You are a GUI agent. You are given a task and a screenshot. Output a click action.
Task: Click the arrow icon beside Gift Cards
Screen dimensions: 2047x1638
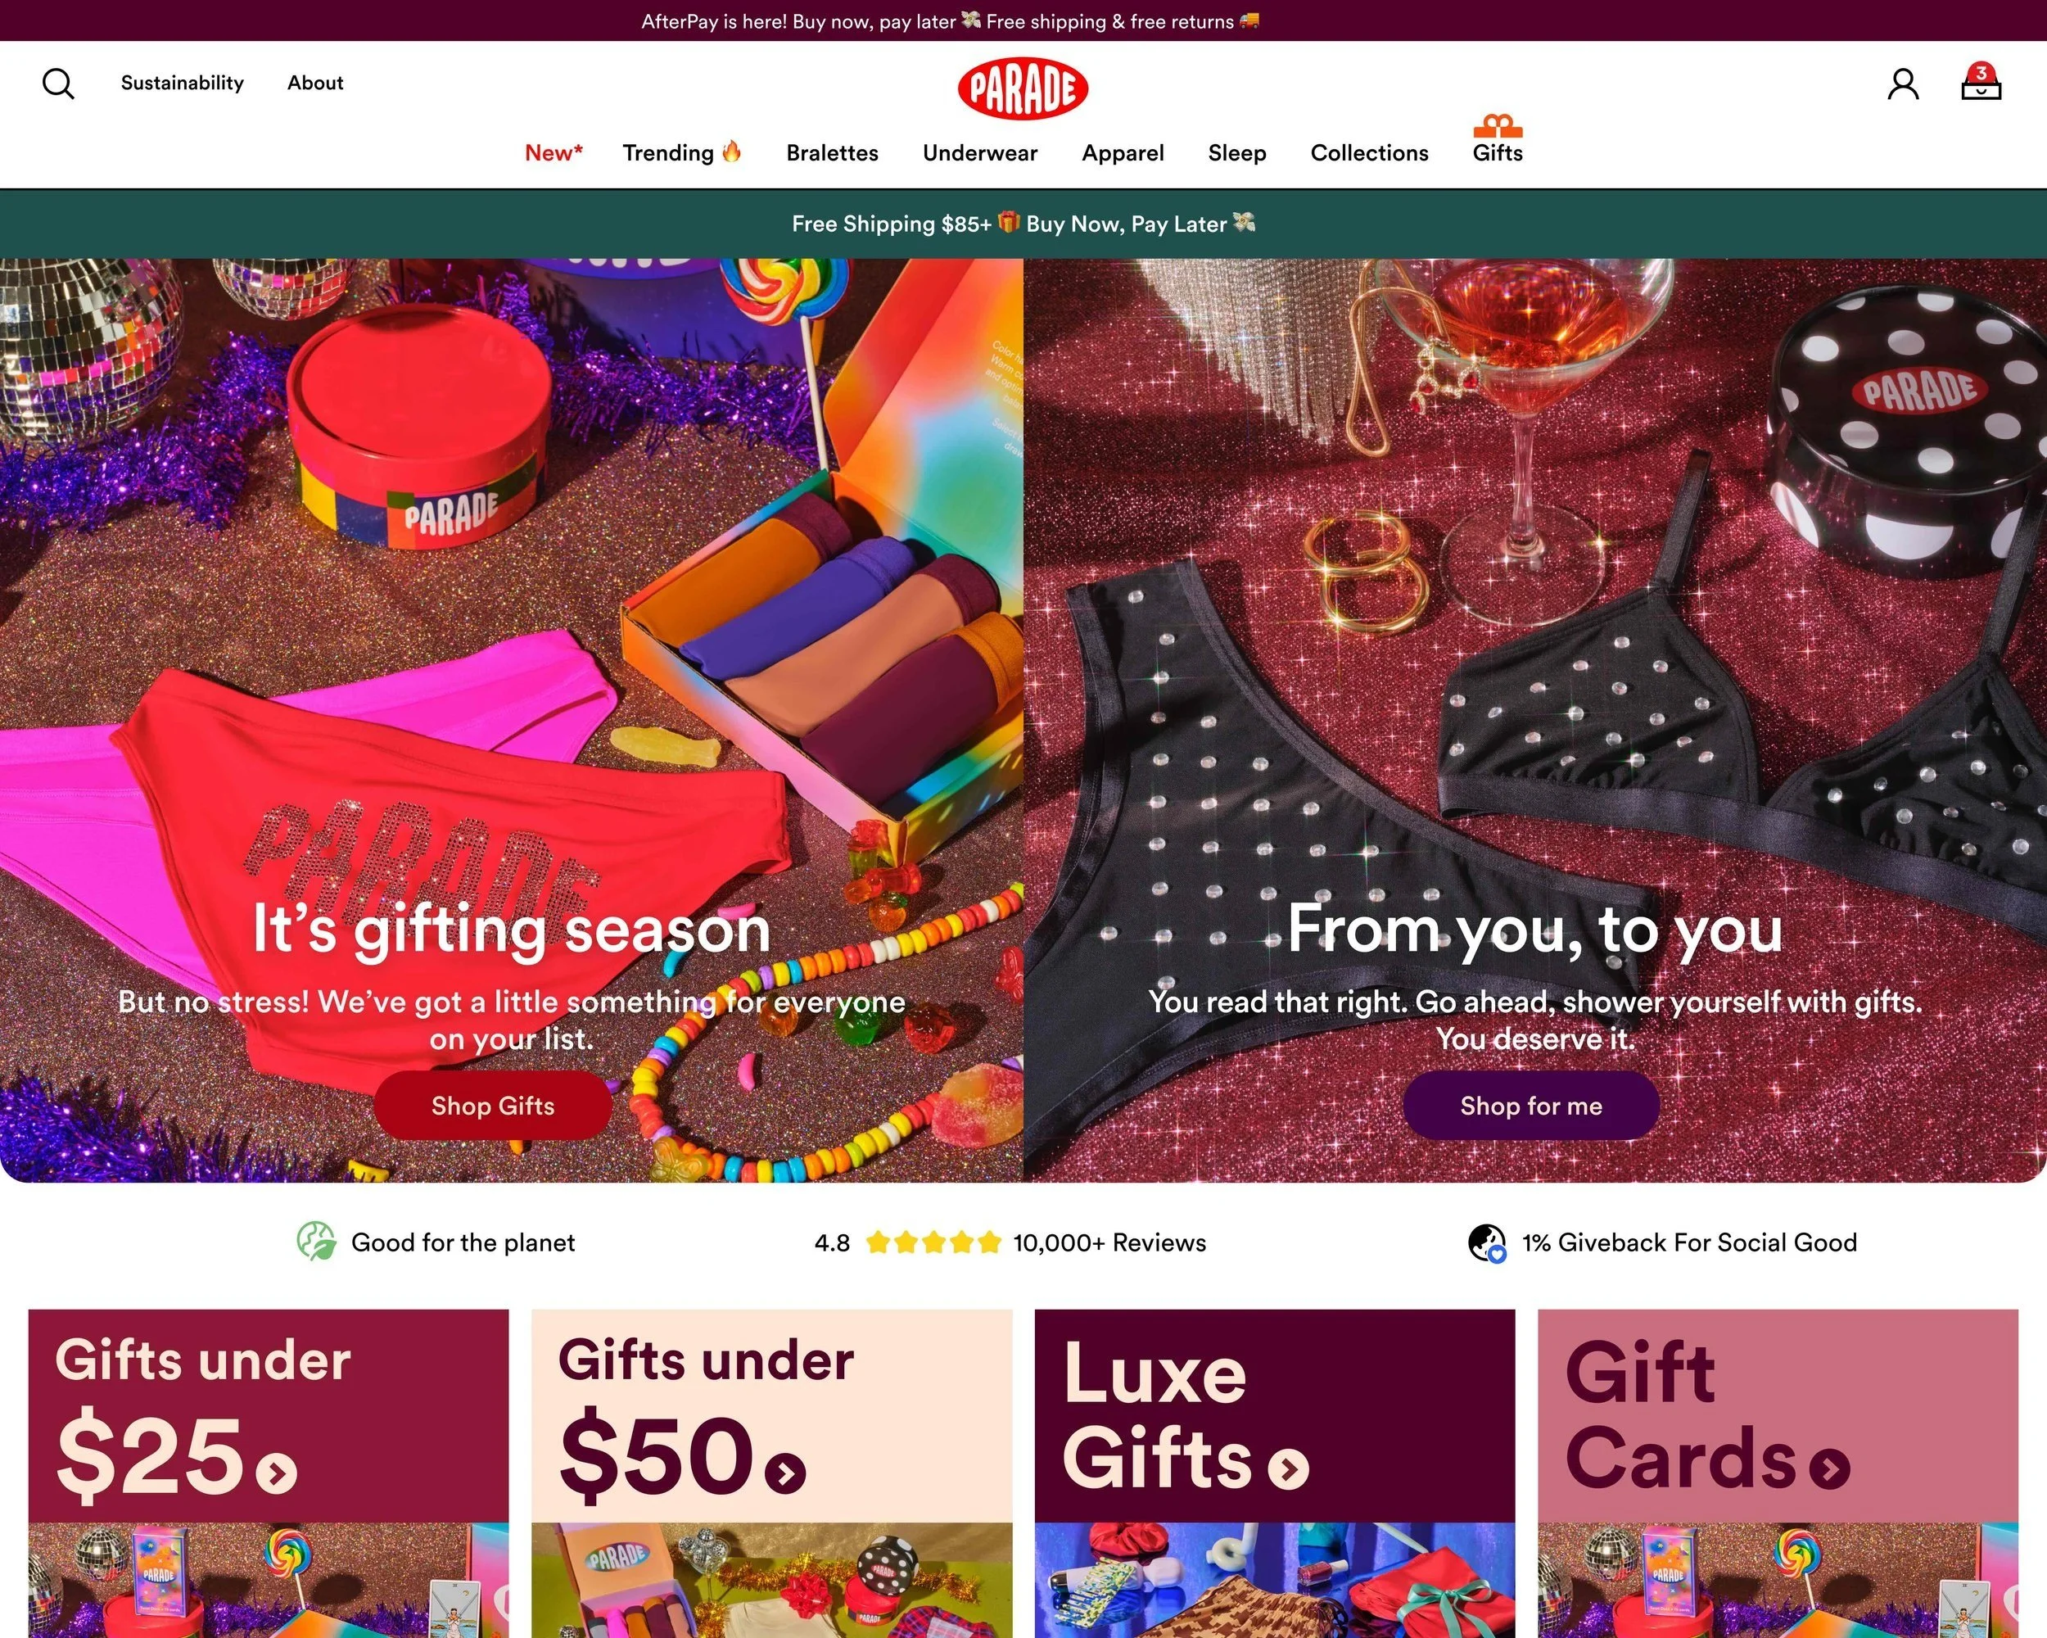(x=1829, y=1468)
